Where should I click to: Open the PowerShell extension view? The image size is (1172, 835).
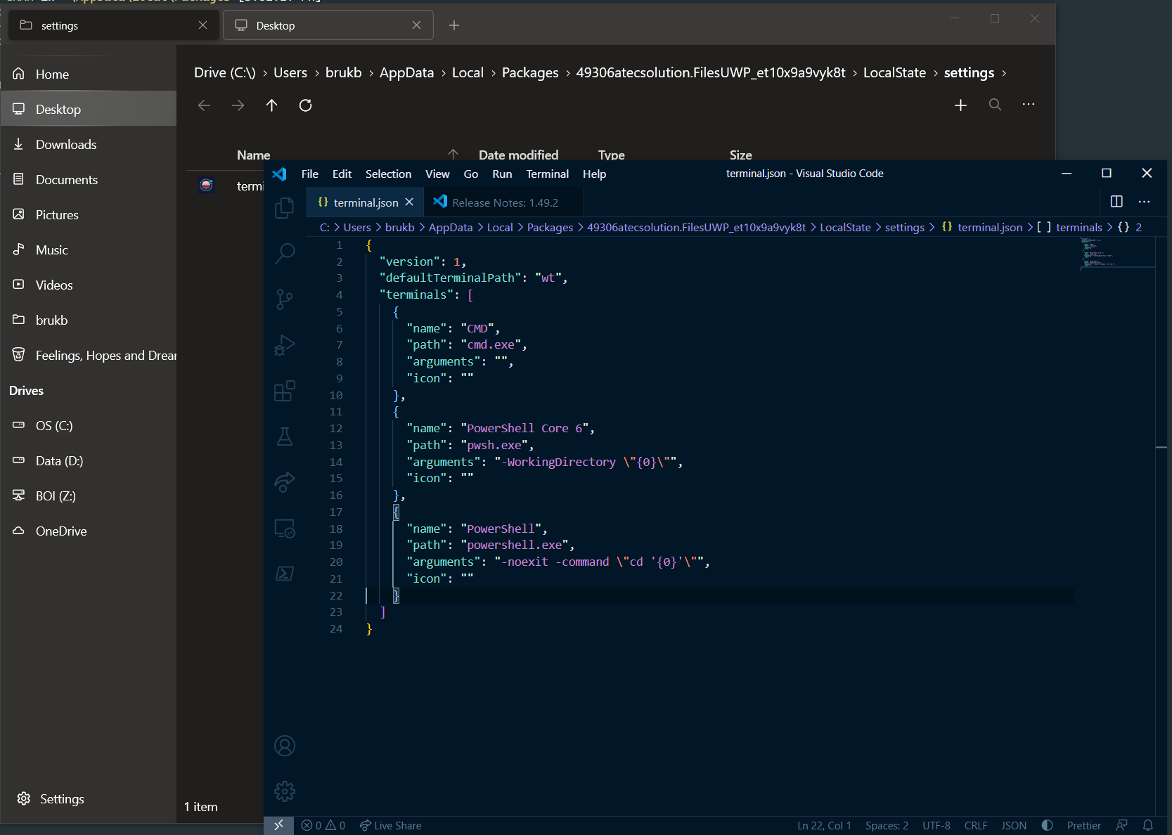(284, 574)
